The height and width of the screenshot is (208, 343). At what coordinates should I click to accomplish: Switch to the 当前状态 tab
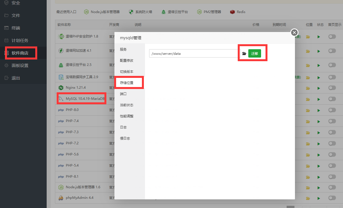tap(130, 105)
